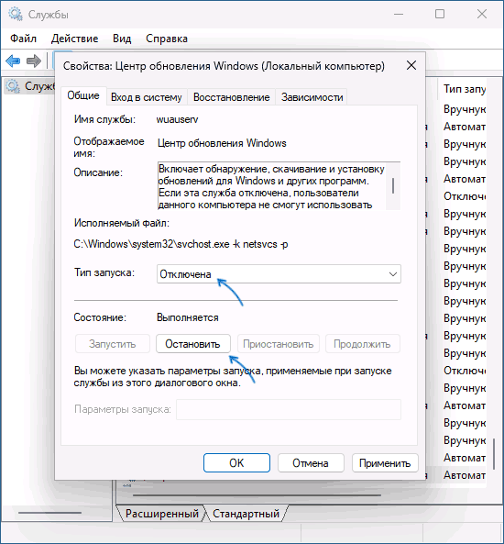Click the Службы window horizontal scrollbar
Screen dimensions: 504x544
point(257,495)
